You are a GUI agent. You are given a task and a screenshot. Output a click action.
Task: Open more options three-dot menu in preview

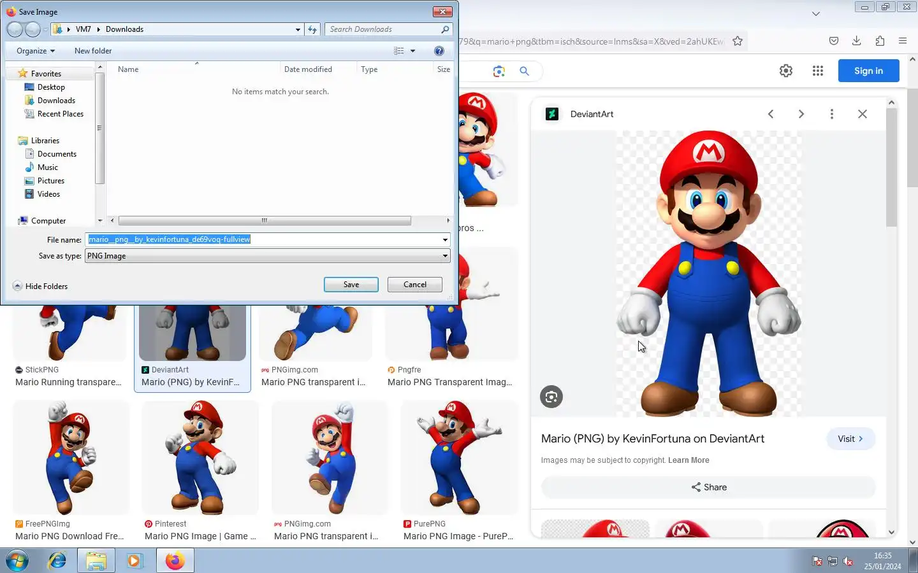pyautogui.click(x=832, y=114)
